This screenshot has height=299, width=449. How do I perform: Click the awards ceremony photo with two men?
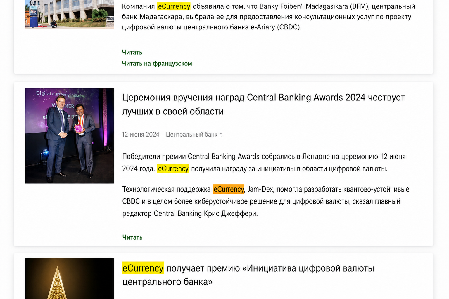70,136
